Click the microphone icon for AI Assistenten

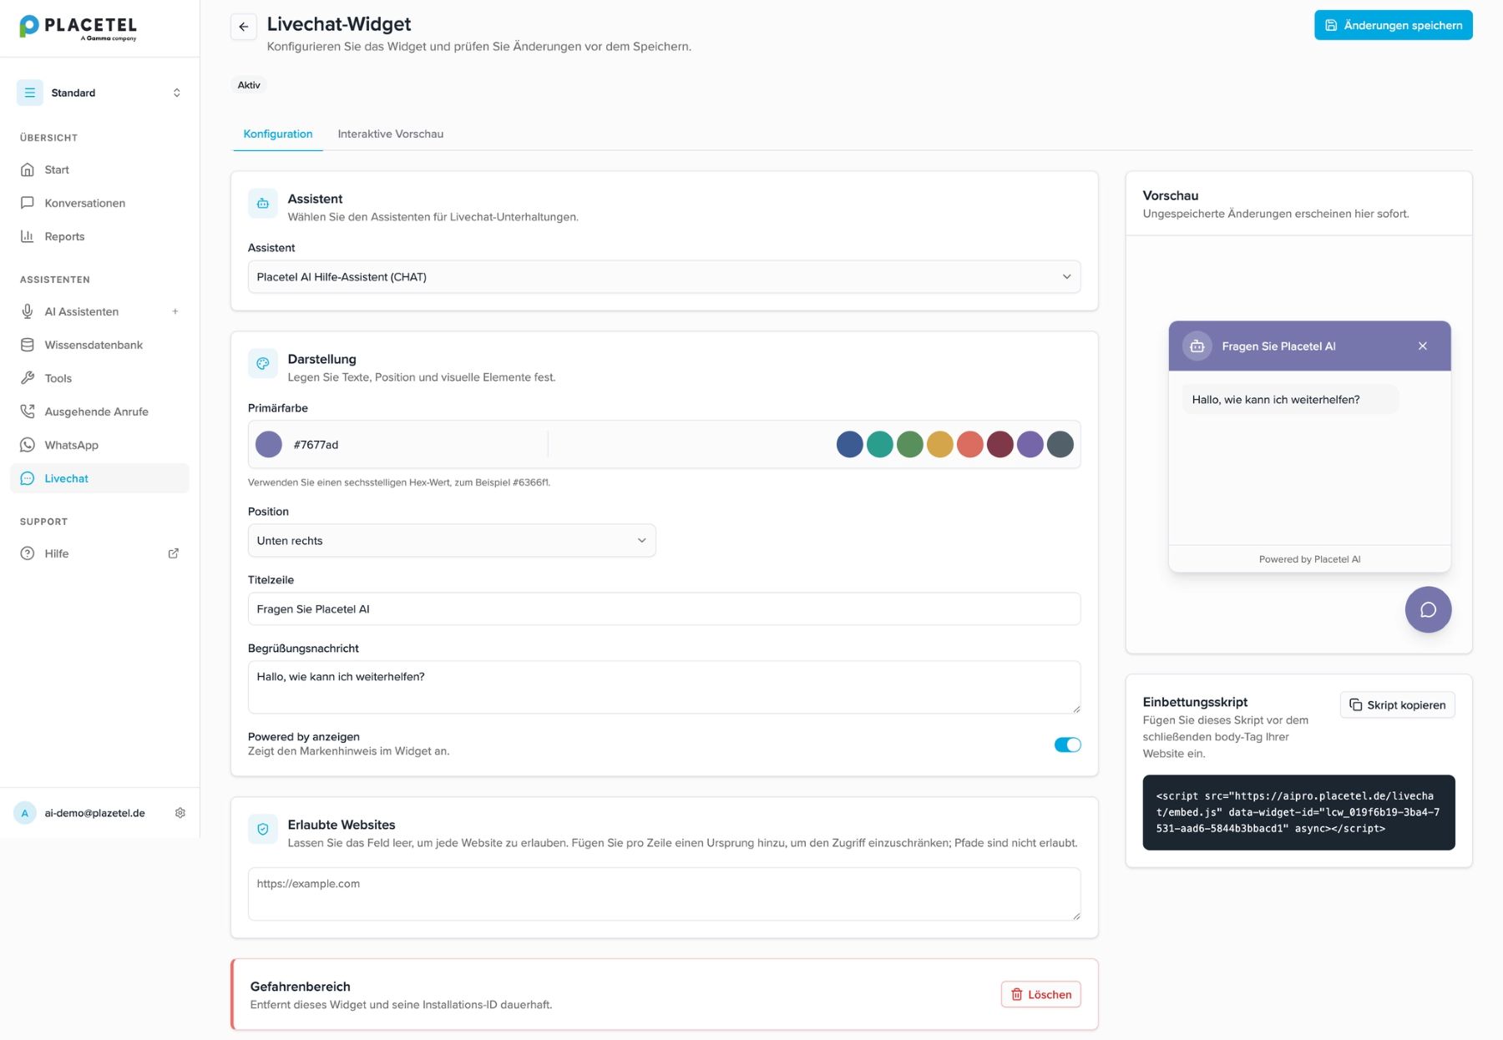28,311
